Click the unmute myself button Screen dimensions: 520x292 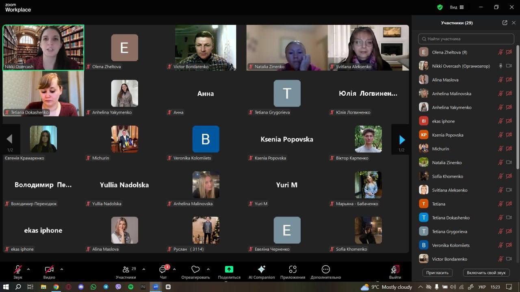click(486, 273)
